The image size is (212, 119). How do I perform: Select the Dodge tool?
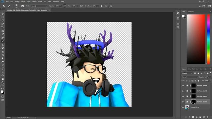3,62
